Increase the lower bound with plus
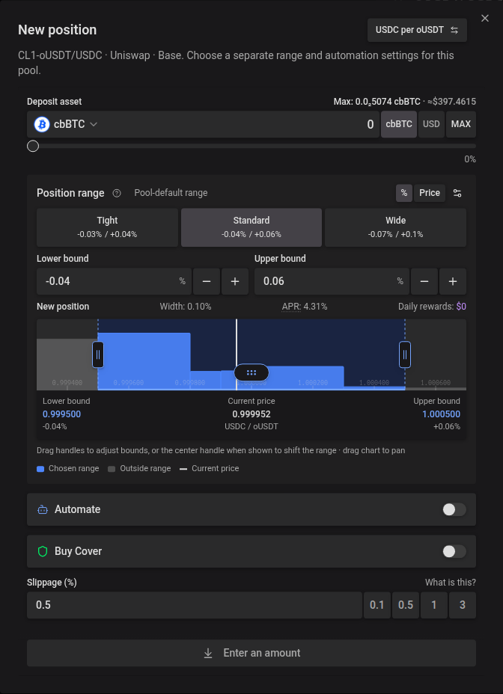Viewport: 503px width, 694px height. (235, 281)
